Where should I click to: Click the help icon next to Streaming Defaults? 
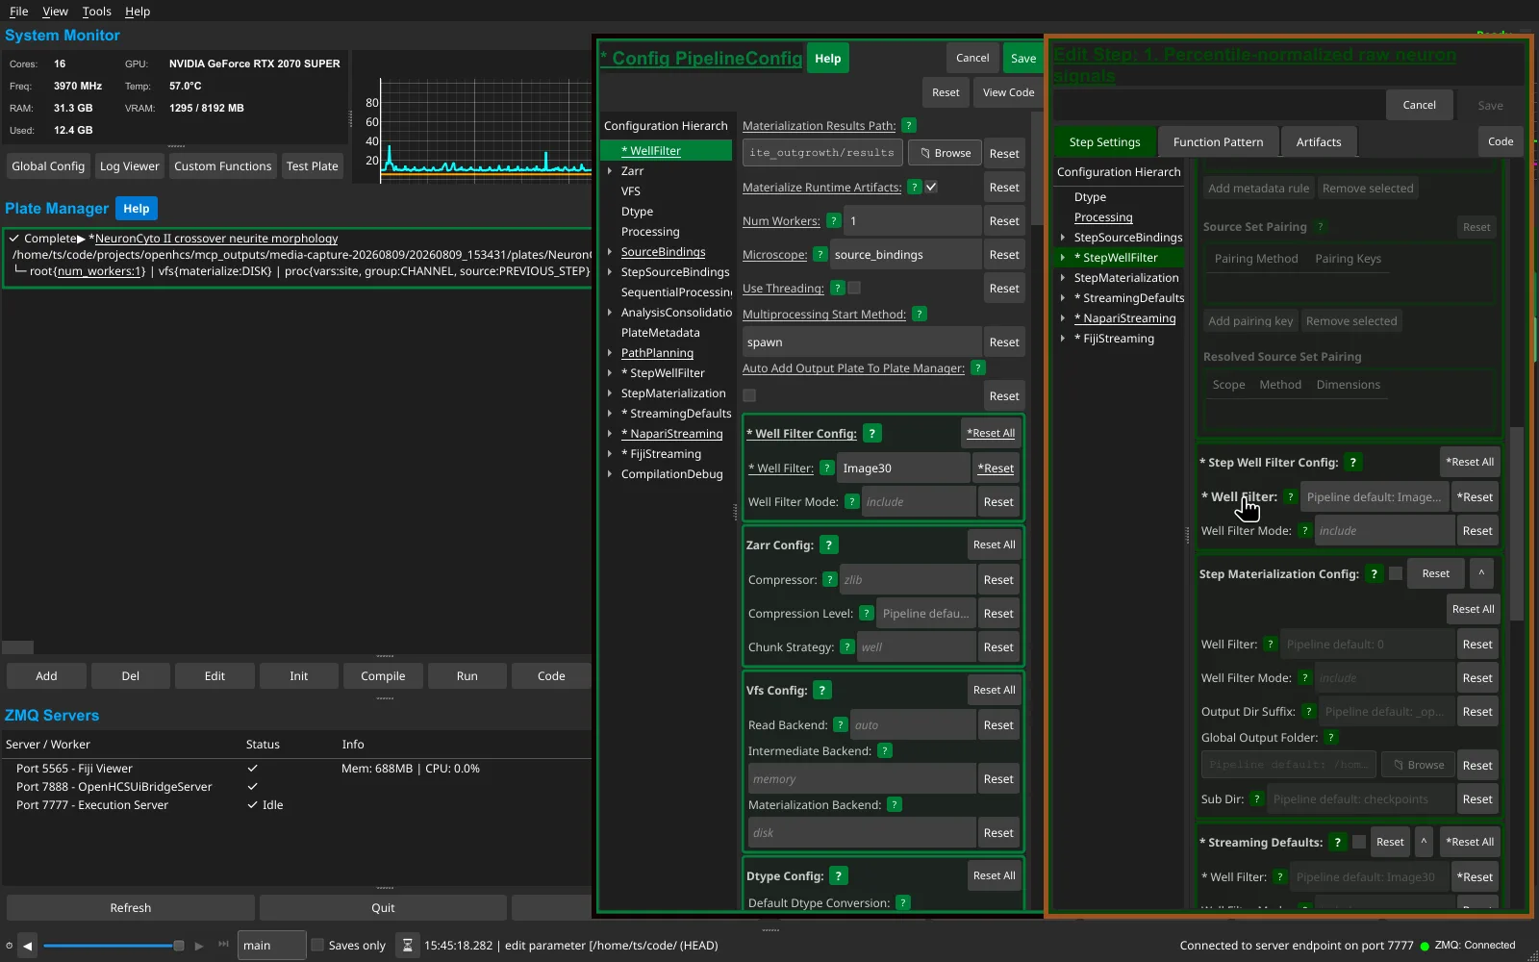(x=1337, y=843)
